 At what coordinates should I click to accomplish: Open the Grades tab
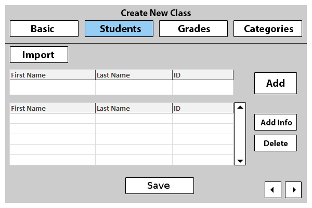[193, 29]
